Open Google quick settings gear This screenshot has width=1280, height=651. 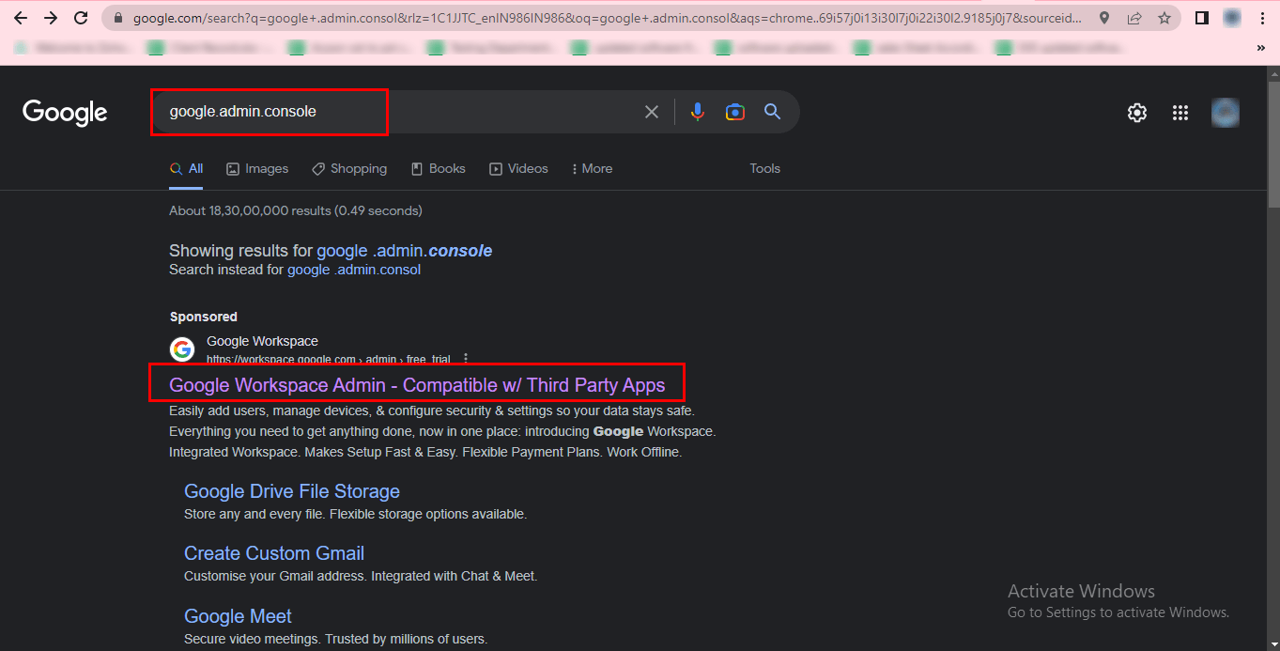pyautogui.click(x=1137, y=113)
